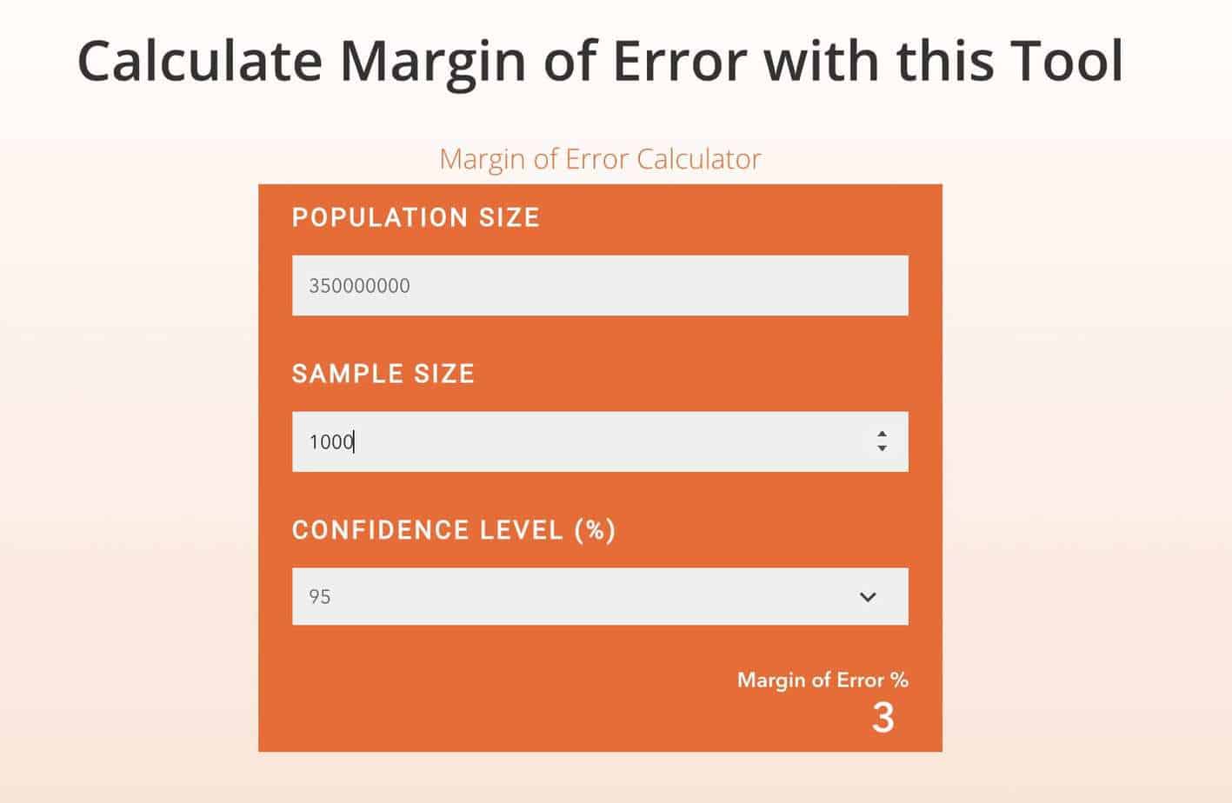Click the confidence level chevron arrow

[868, 597]
